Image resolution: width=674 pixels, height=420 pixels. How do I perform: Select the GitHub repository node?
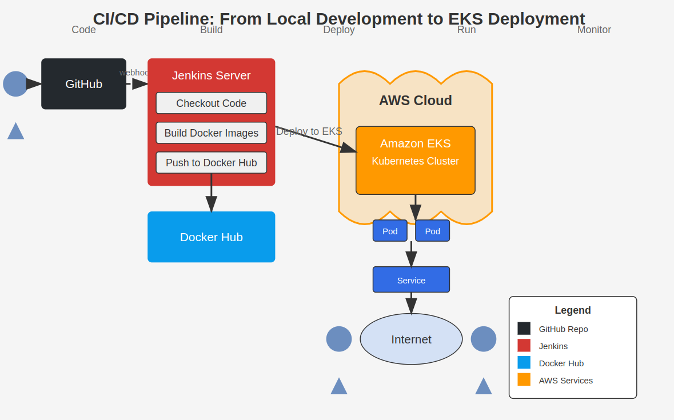[x=83, y=83]
